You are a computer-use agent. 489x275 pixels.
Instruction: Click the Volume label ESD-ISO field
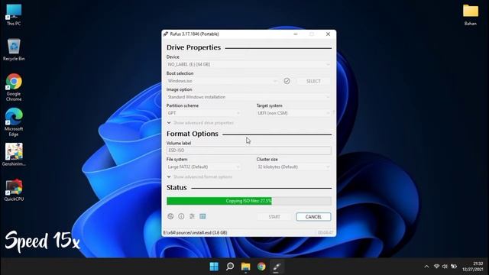(x=248, y=150)
